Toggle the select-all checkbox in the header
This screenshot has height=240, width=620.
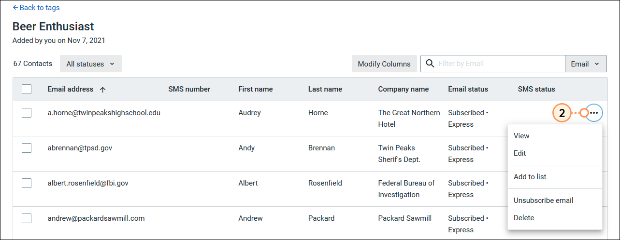(27, 89)
